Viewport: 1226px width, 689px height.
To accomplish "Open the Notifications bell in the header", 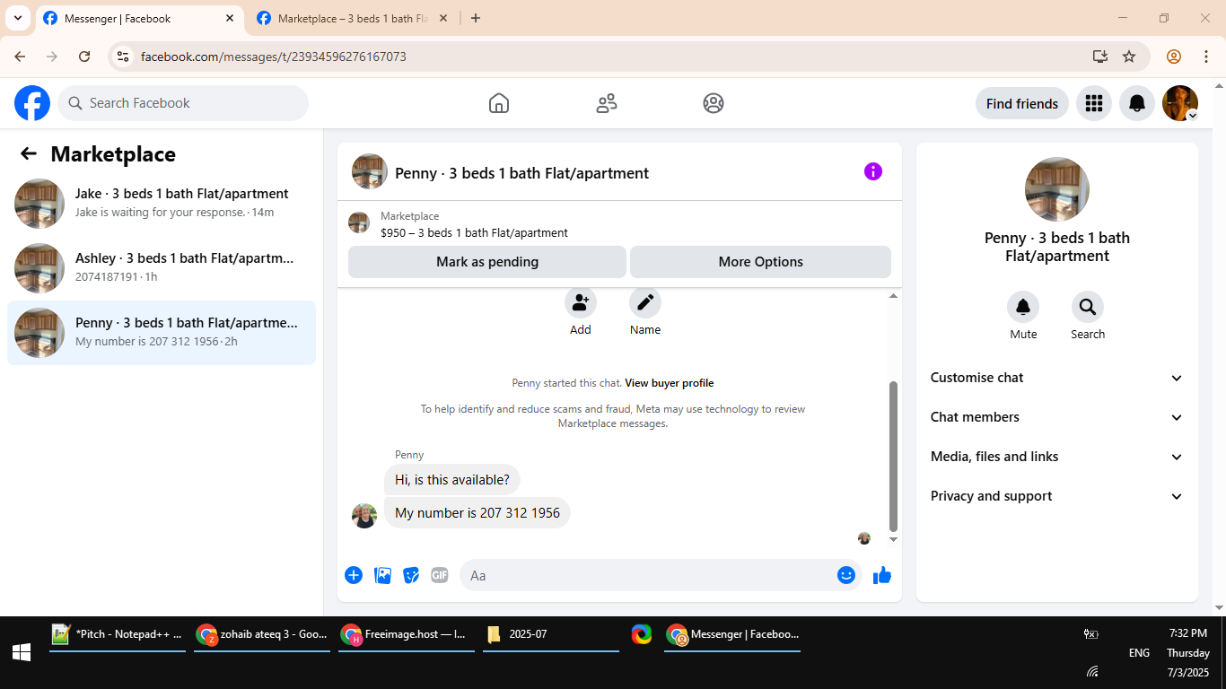I will [x=1137, y=103].
